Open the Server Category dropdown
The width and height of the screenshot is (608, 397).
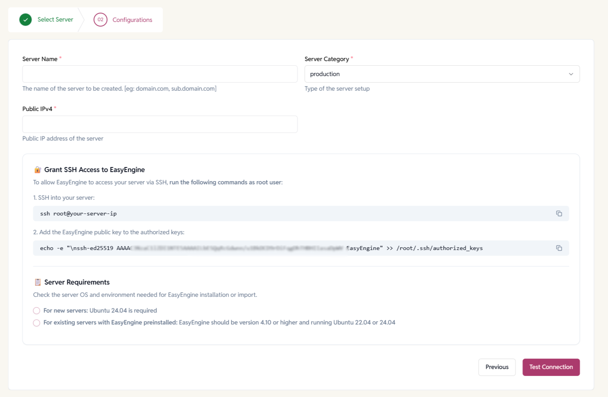[442, 74]
